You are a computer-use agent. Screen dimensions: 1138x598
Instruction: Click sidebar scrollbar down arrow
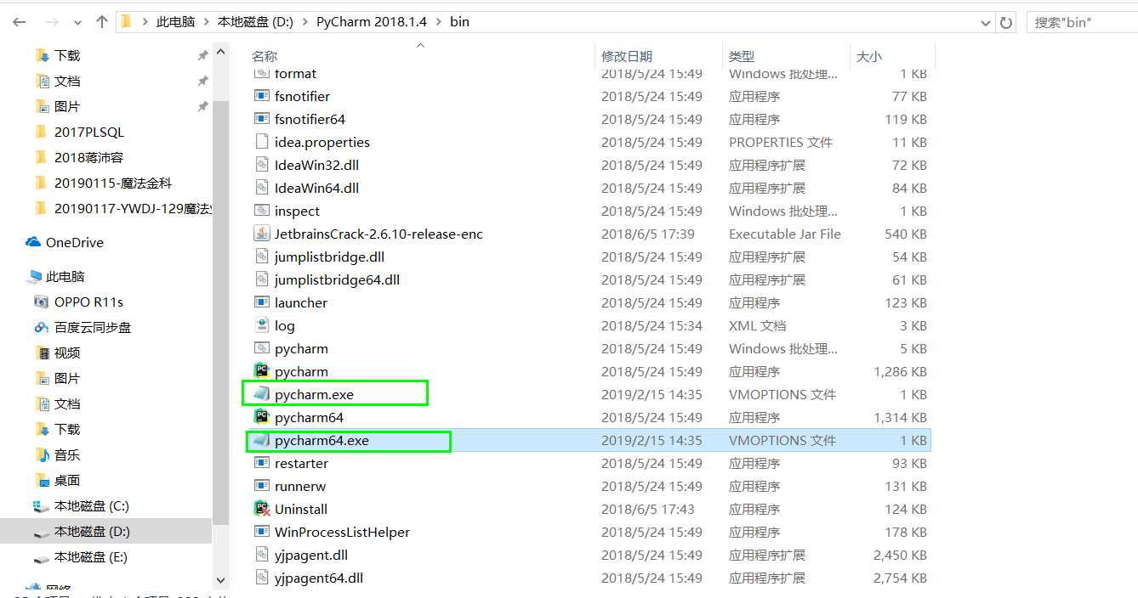220,580
